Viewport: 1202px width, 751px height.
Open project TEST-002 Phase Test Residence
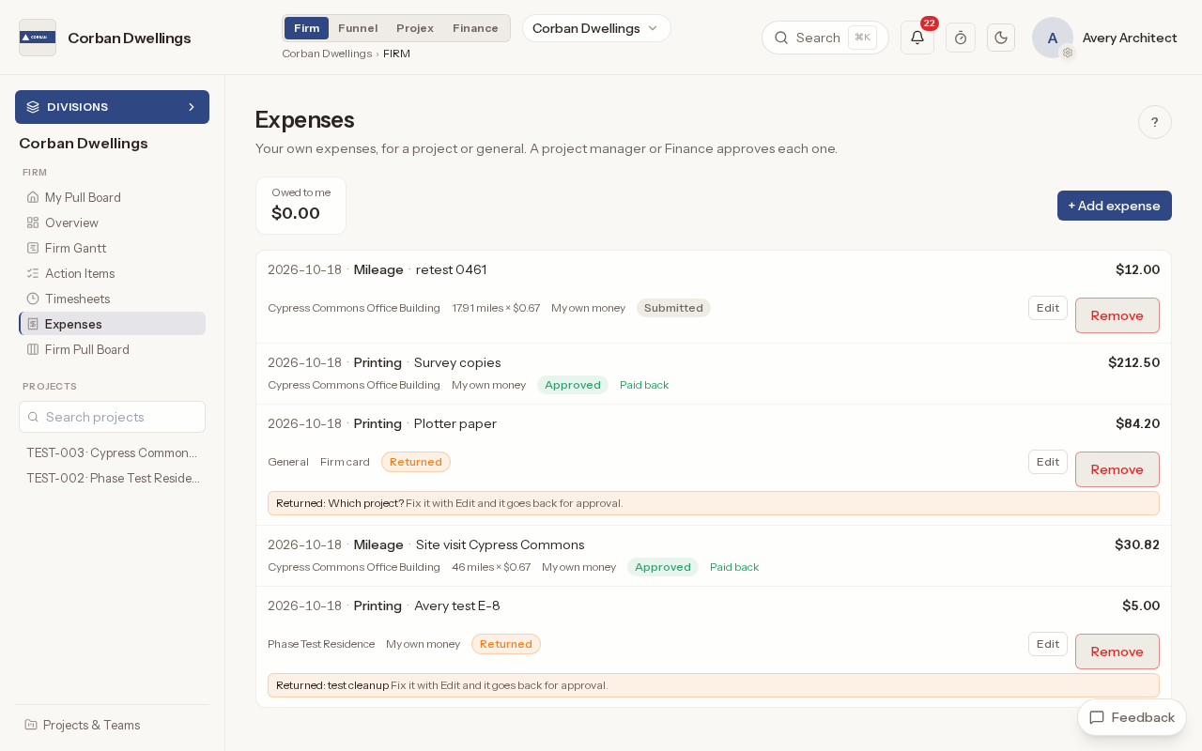coord(112,478)
